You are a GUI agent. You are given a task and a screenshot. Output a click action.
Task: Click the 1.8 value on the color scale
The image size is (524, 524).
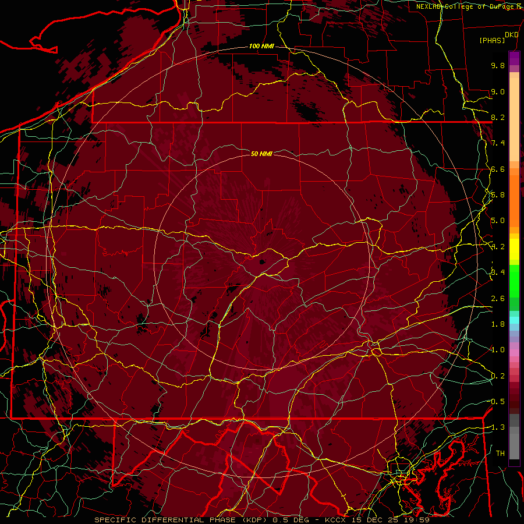point(498,324)
